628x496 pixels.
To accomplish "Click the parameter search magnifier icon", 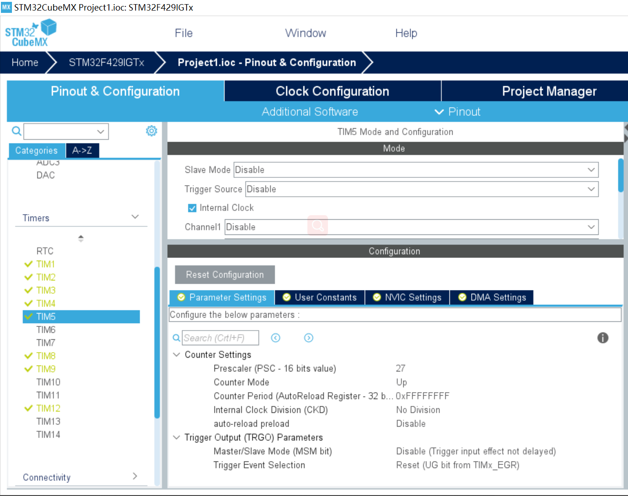I will (176, 338).
